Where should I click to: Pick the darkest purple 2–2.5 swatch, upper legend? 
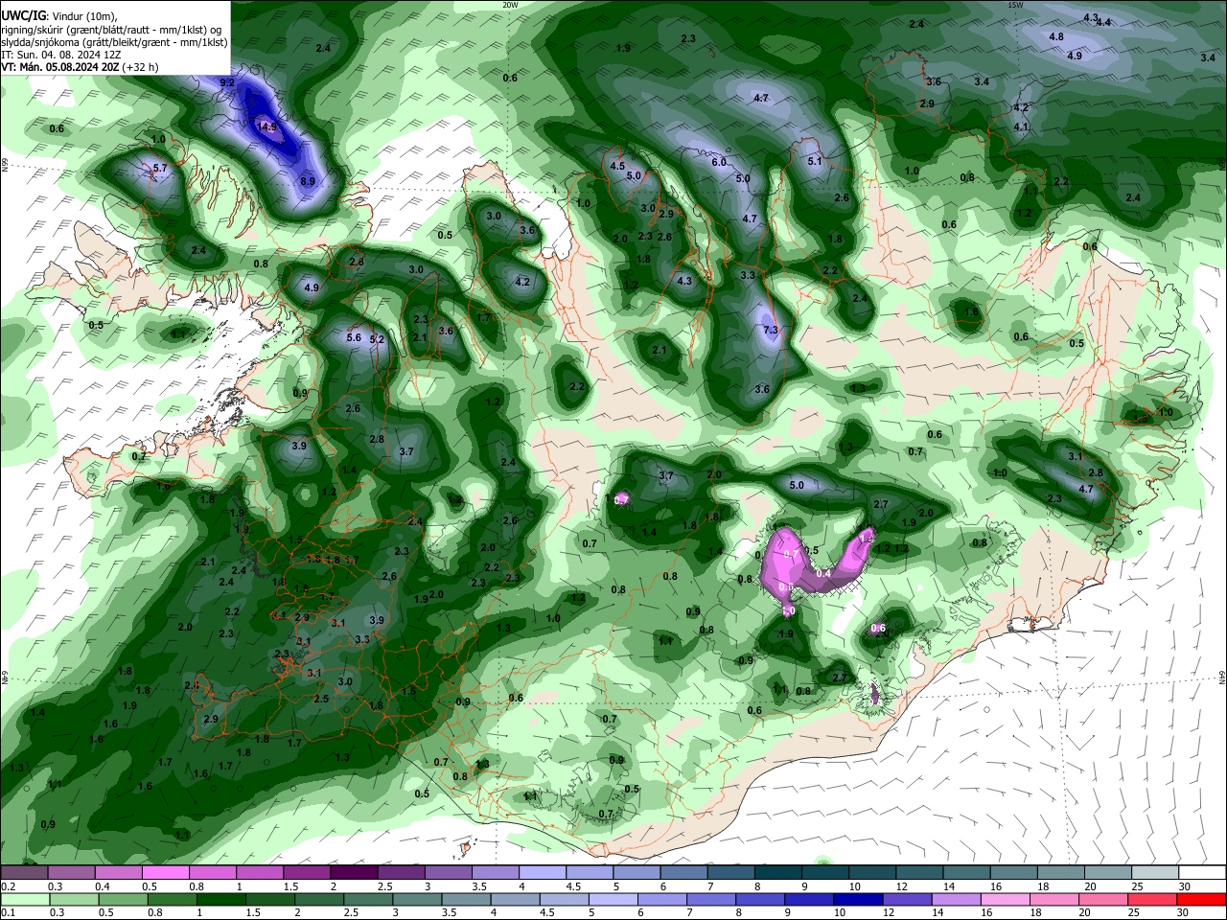click(354, 873)
